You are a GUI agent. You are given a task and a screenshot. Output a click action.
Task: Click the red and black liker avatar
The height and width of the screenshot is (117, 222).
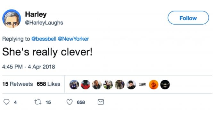[86, 85]
